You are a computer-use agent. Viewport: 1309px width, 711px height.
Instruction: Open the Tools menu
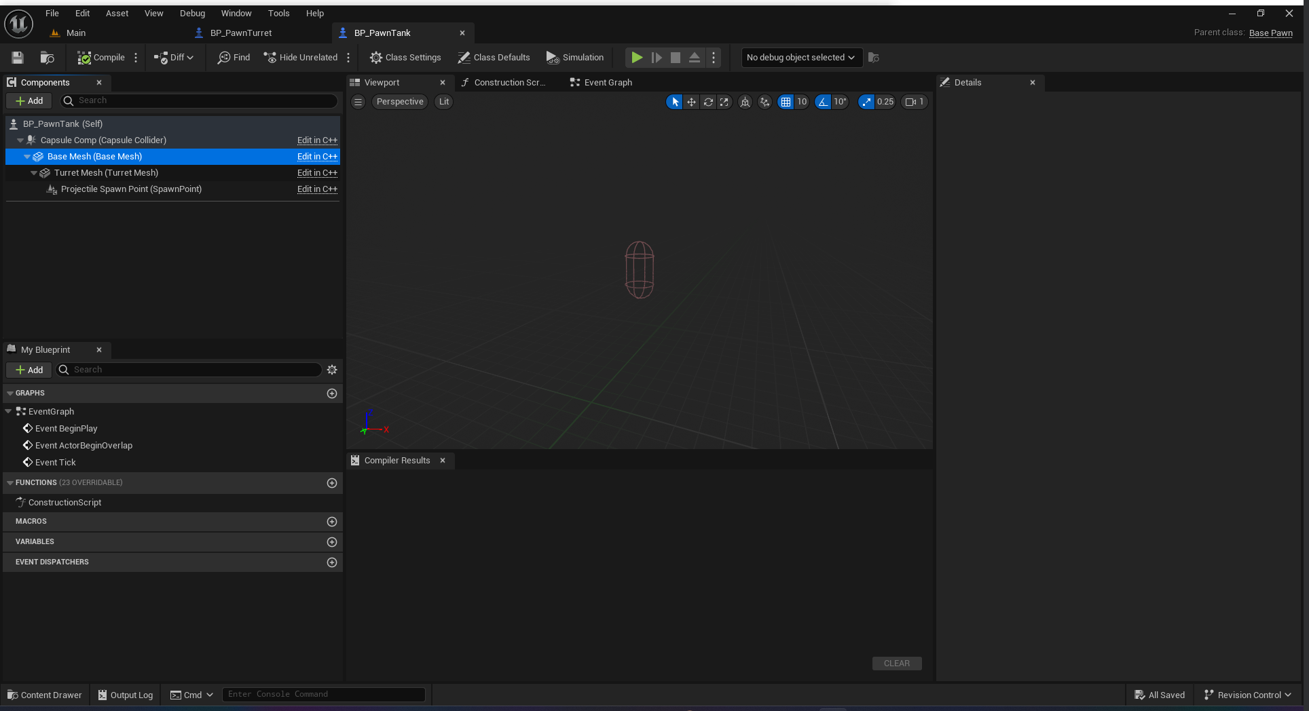tap(278, 13)
